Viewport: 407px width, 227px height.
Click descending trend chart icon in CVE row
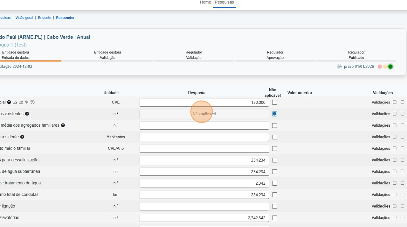pos(15,102)
